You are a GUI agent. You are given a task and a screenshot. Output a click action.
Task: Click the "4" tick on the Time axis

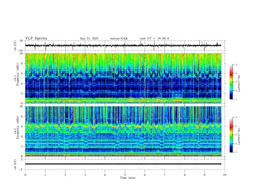[x=105, y=175]
